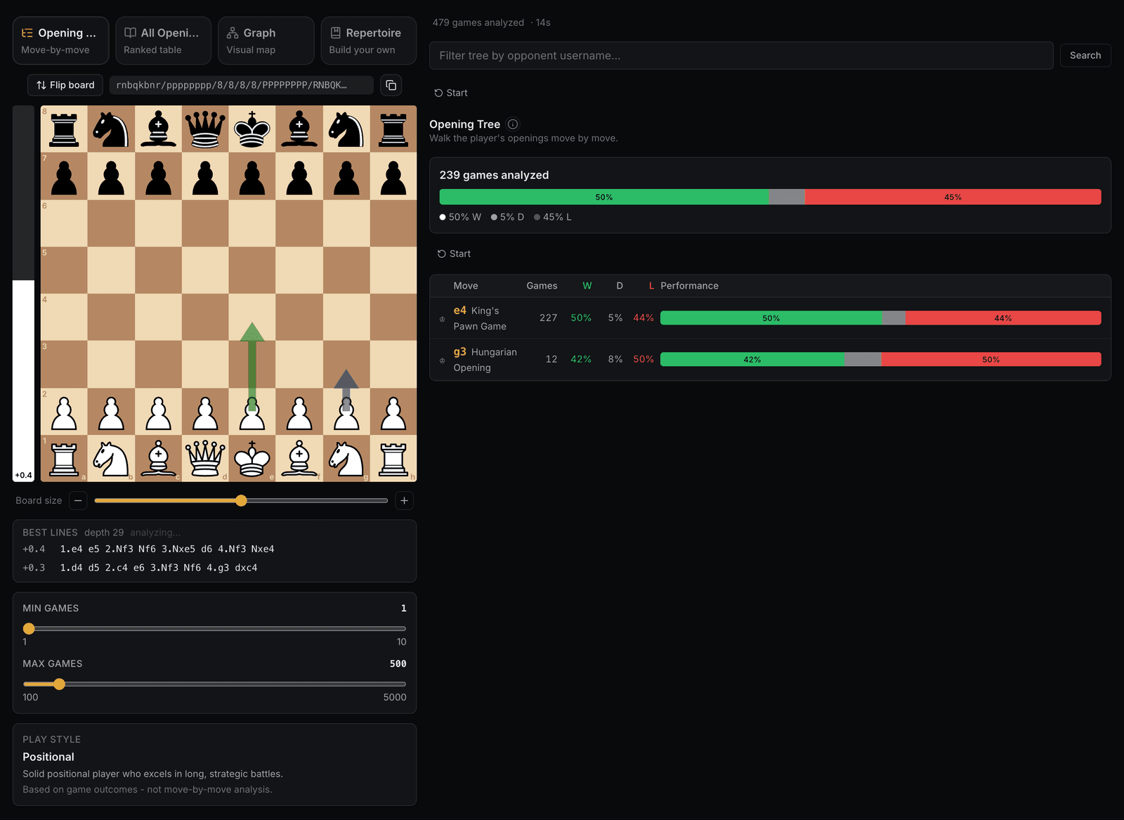Viewport: 1124px width, 820px height.
Task: Click the "depth 29" analysis label
Action: click(x=104, y=533)
